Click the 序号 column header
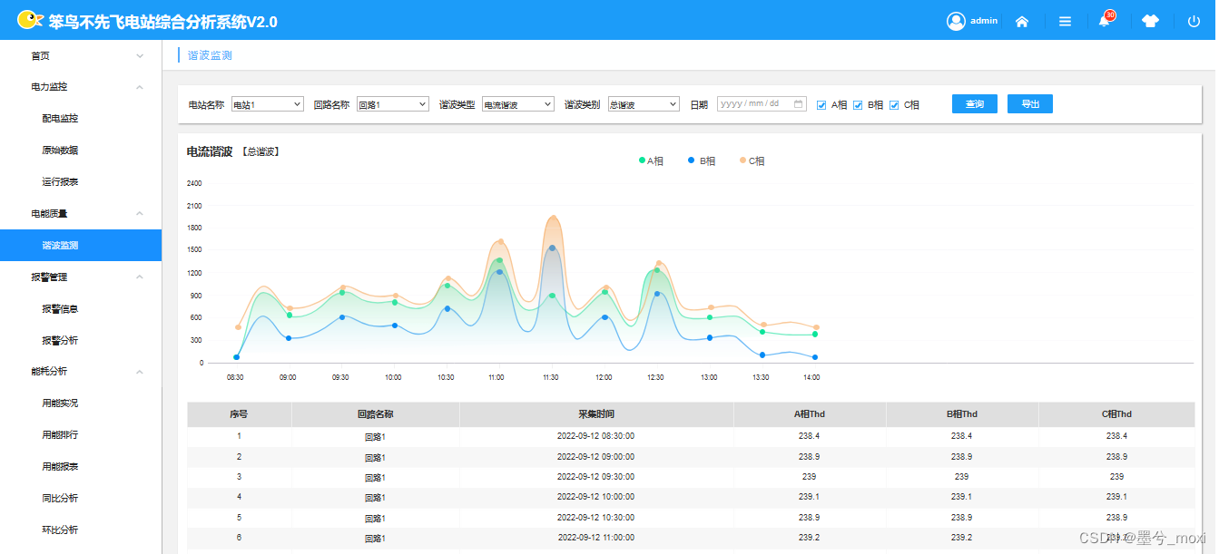The width and height of the screenshot is (1219, 554). 239,414
